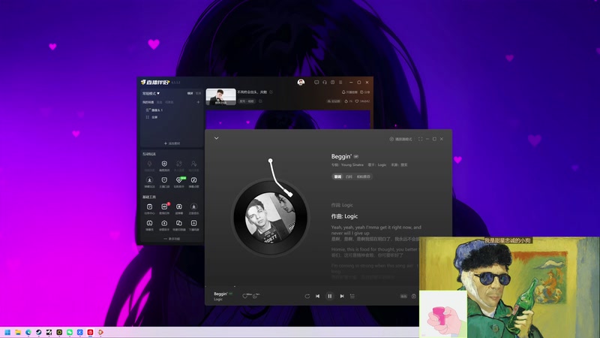Open the playlist queue icon in player bar
Image resolution: width=600 pixels, height=338 pixels.
[x=352, y=296]
